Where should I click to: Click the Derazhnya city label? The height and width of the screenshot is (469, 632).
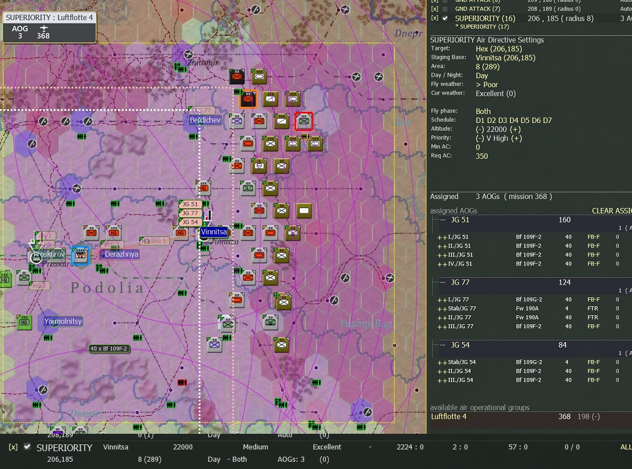pos(122,254)
